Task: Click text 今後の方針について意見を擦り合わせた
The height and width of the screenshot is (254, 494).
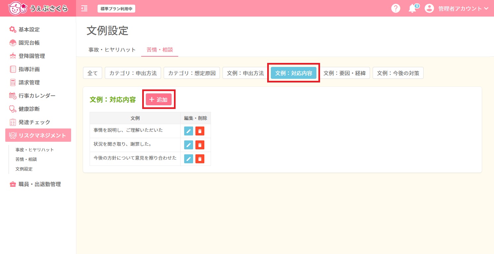Action: (x=135, y=158)
